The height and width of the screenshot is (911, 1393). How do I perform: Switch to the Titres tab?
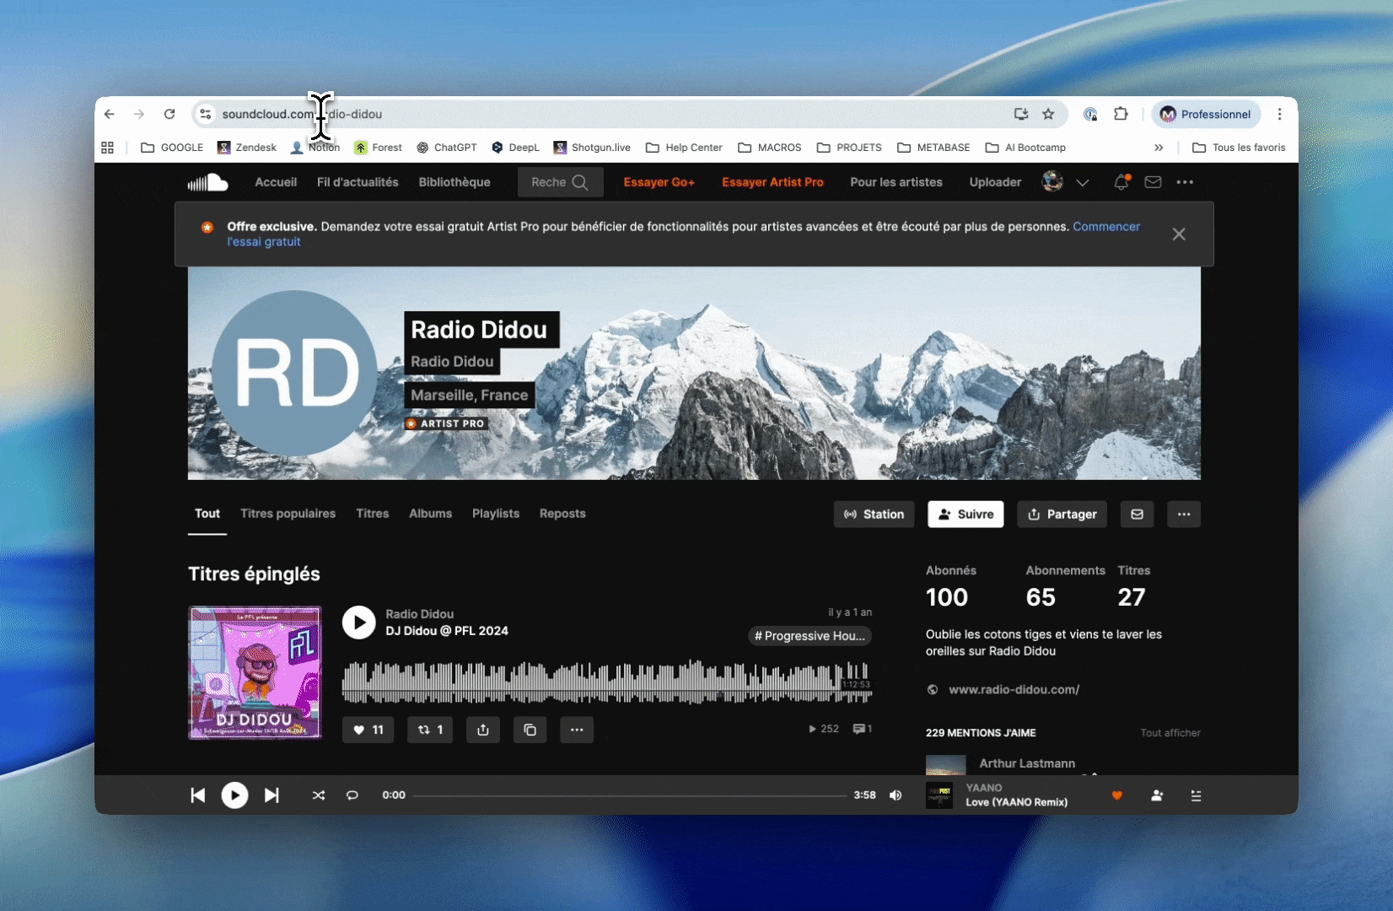(372, 514)
